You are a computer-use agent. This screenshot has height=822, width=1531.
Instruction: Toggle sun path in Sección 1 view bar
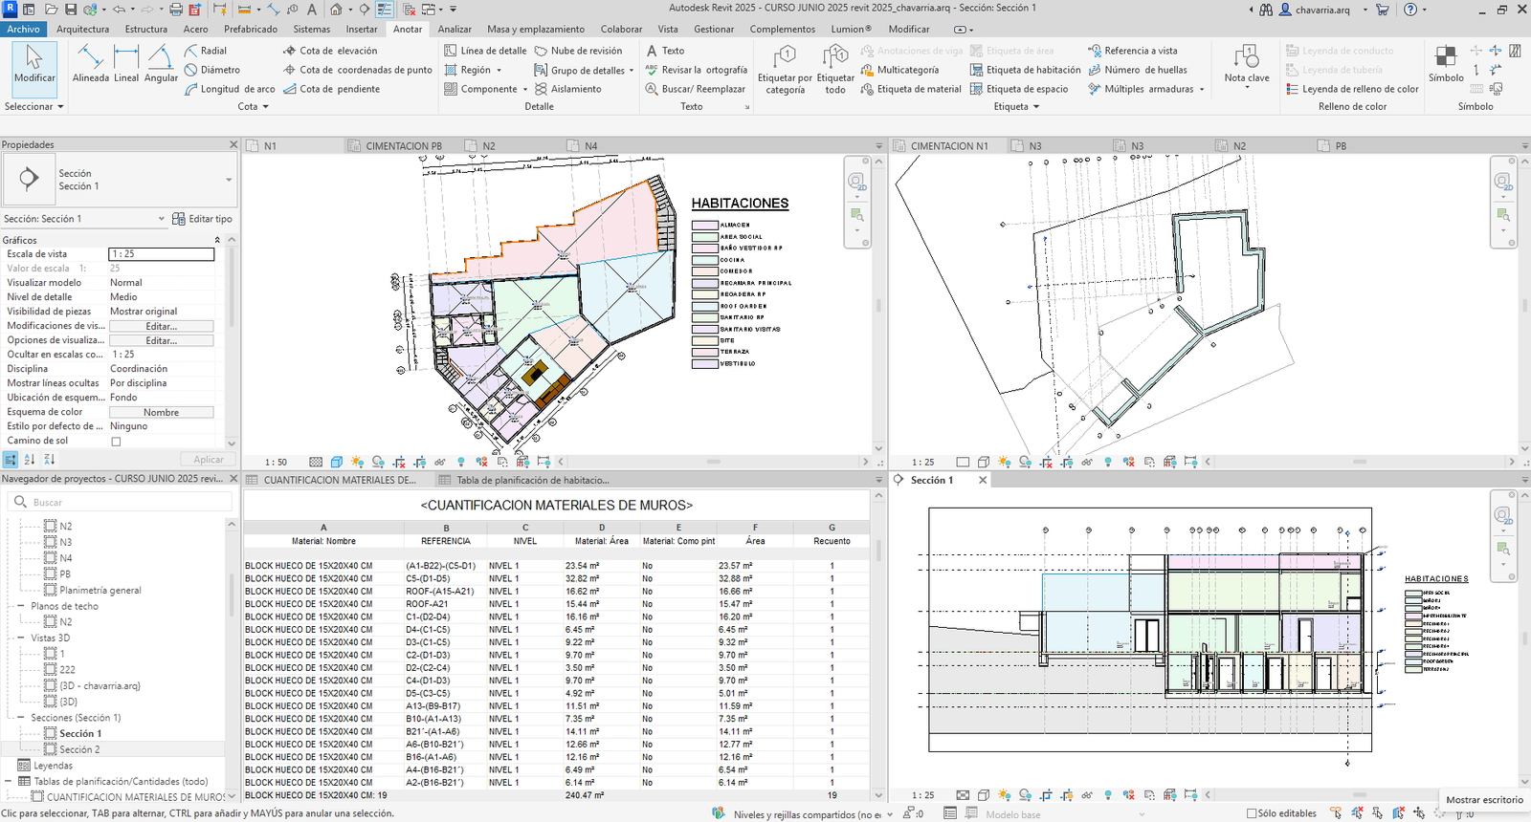(1004, 795)
